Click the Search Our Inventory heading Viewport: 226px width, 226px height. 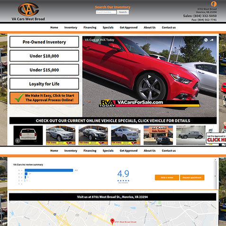113,7
